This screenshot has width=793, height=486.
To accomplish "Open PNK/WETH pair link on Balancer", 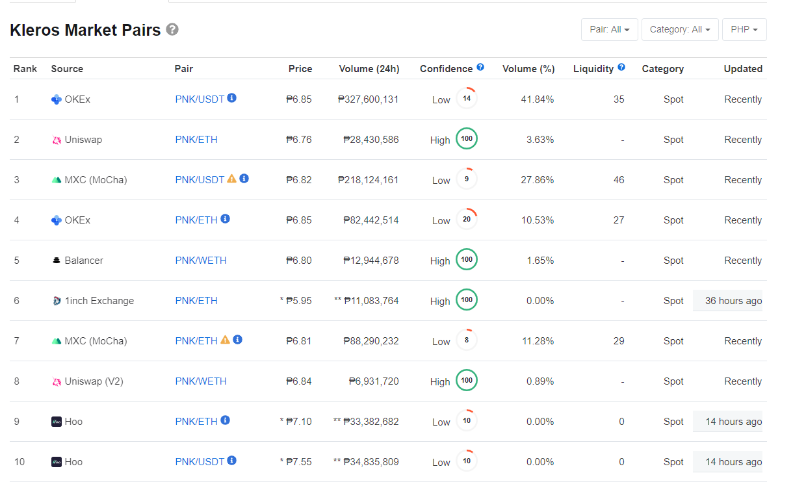I will (x=201, y=261).
